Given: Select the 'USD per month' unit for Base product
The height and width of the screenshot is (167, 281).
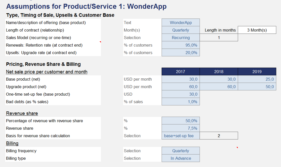Looking at the screenshot, I should click(x=138, y=79).
